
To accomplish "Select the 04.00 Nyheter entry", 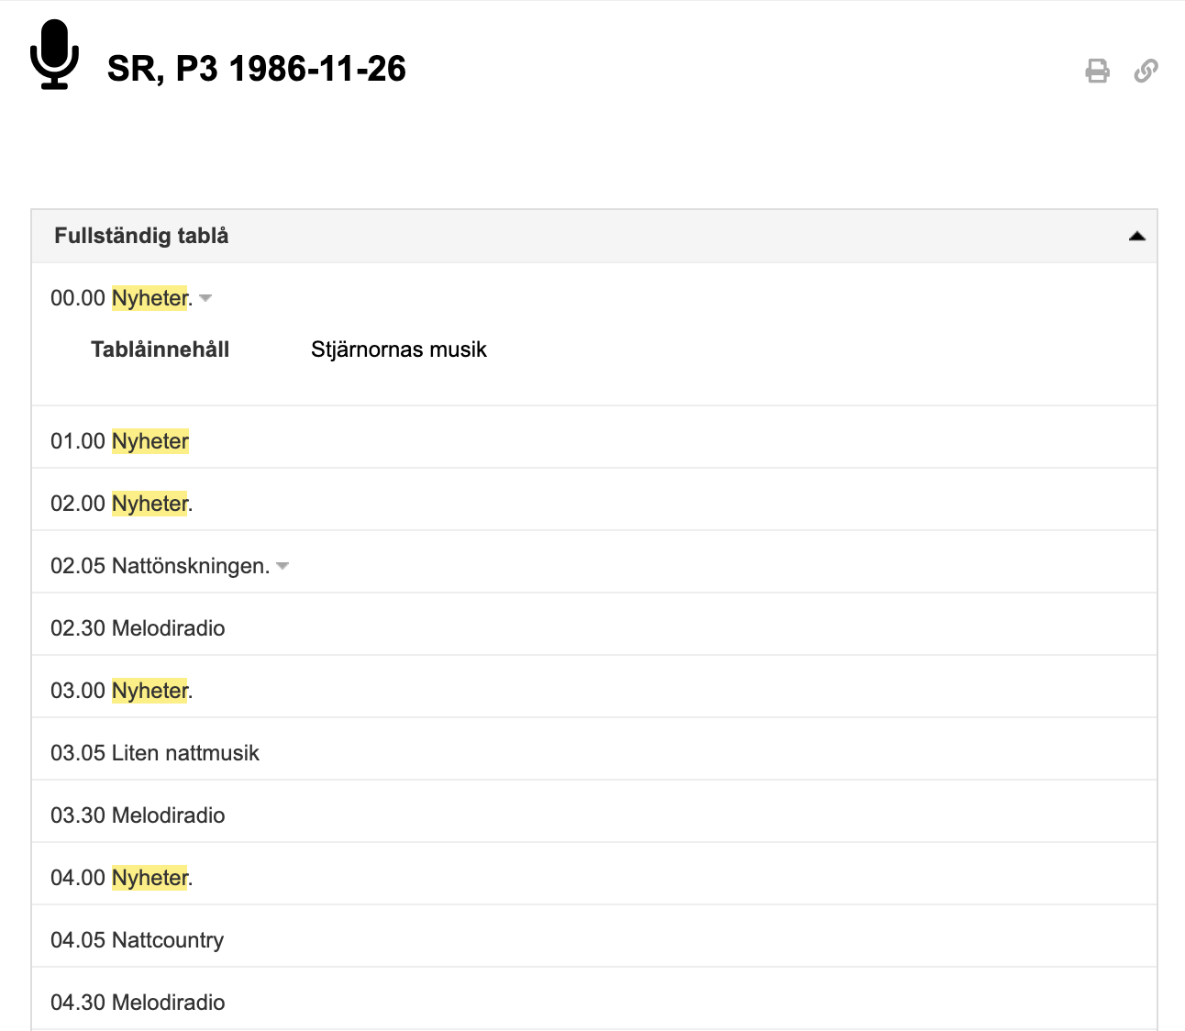I will coord(121,878).
